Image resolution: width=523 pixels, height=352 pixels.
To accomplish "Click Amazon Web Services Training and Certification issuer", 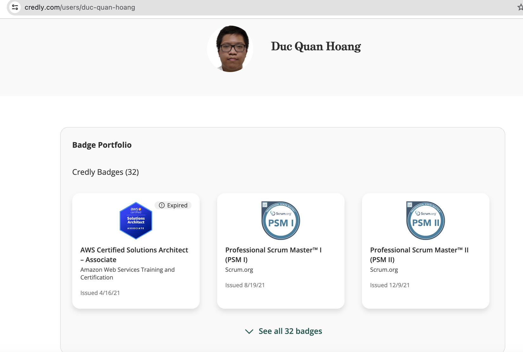I will pos(127,273).
